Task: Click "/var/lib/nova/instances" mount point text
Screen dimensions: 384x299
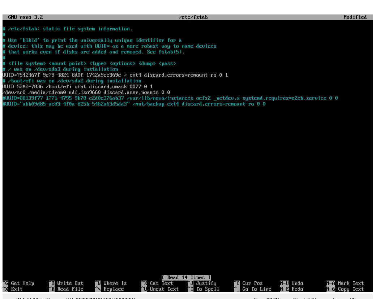Action: tap(160, 98)
